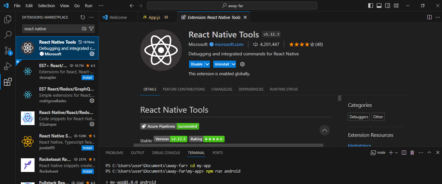This screenshot has width=442, height=184.
Task: Switch to the Debug Console panel tab
Action: point(166,153)
